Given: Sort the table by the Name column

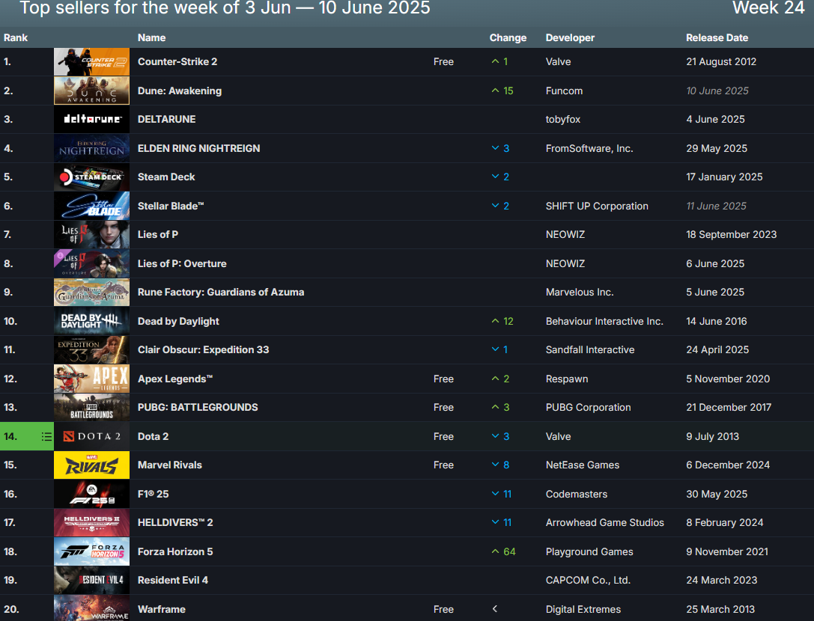Looking at the screenshot, I should point(151,38).
